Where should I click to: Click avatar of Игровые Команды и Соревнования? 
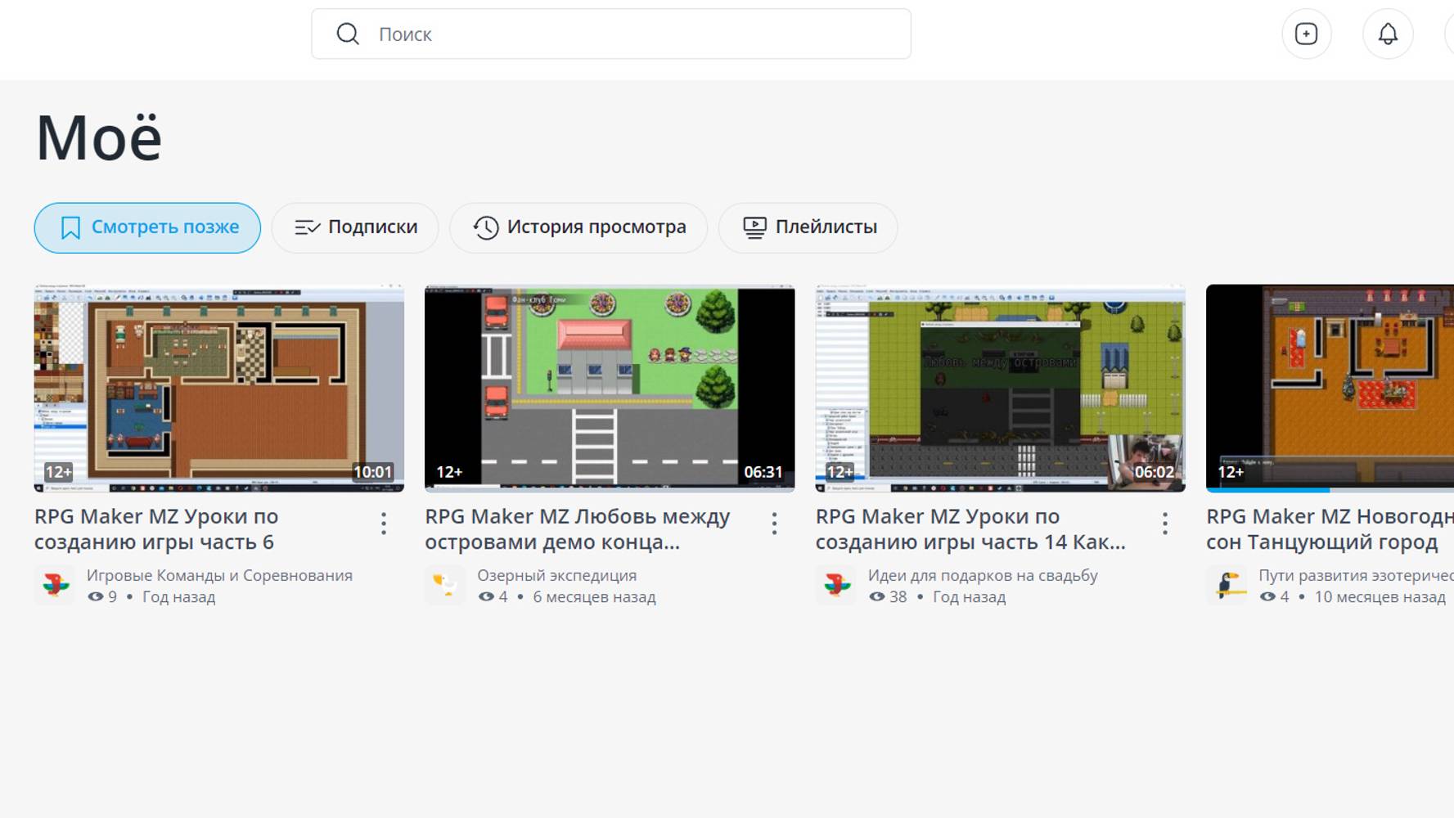(55, 585)
